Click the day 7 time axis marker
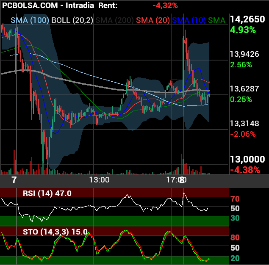 (x=14, y=180)
